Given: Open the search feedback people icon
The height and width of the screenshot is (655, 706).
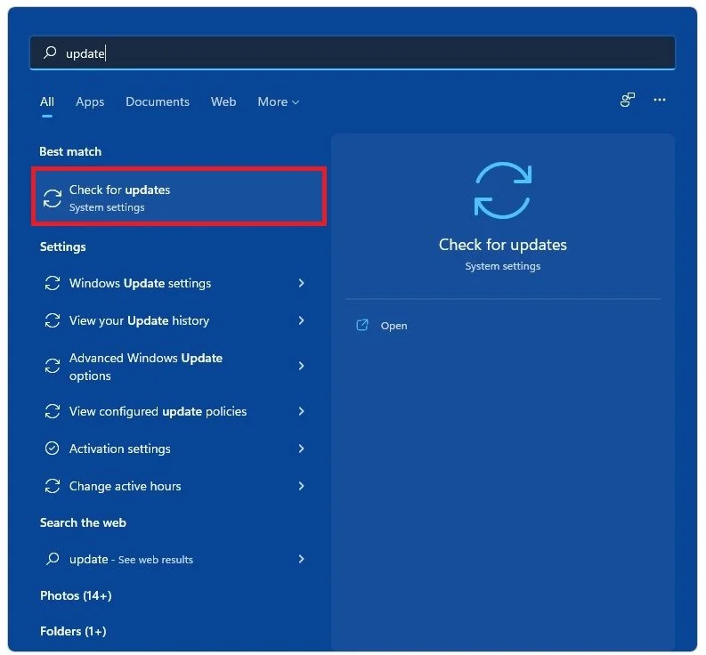Looking at the screenshot, I should pos(627,100).
